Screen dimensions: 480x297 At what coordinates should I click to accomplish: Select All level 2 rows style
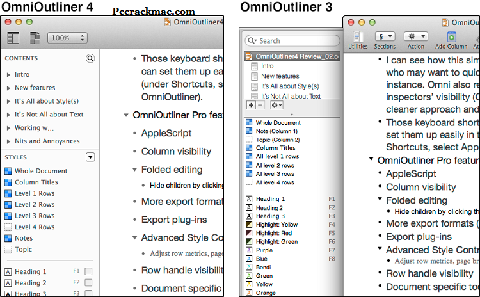click(x=275, y=166)
